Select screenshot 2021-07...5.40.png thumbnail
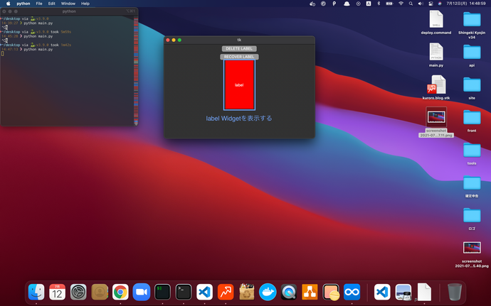491x306 pixels. 472,248
